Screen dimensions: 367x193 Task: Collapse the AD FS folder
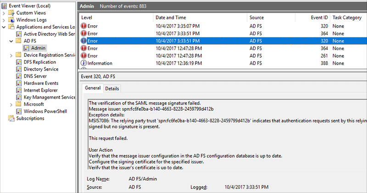coord(11,41)
